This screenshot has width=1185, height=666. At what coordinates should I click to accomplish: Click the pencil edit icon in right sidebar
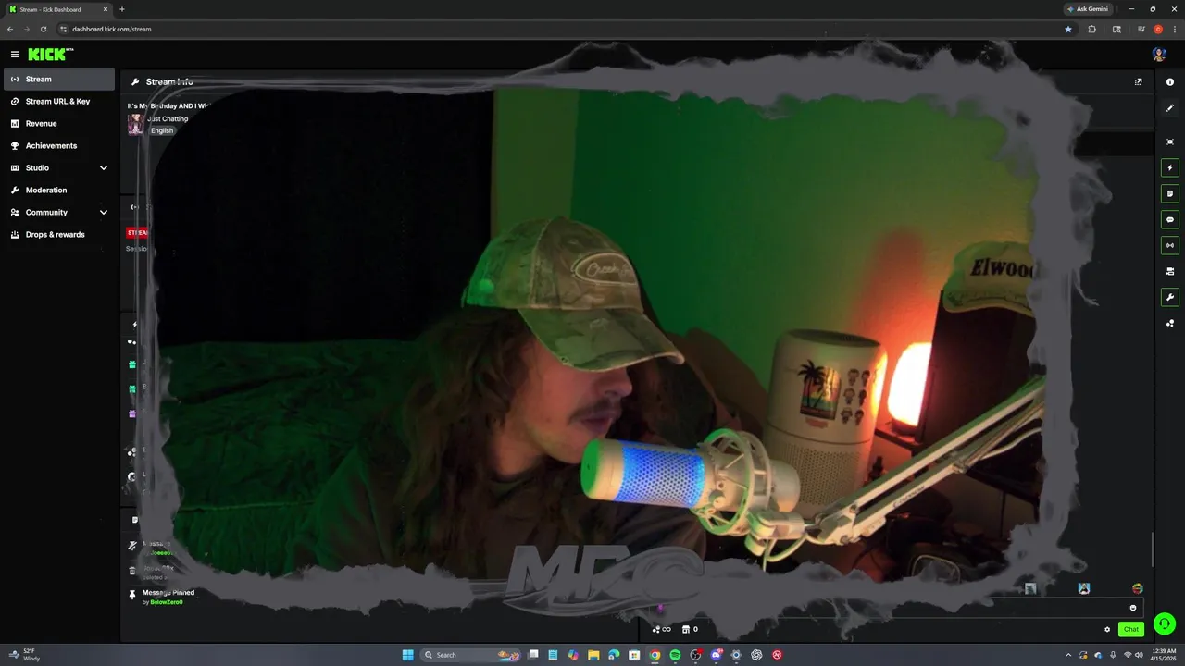coord(1170,108)
